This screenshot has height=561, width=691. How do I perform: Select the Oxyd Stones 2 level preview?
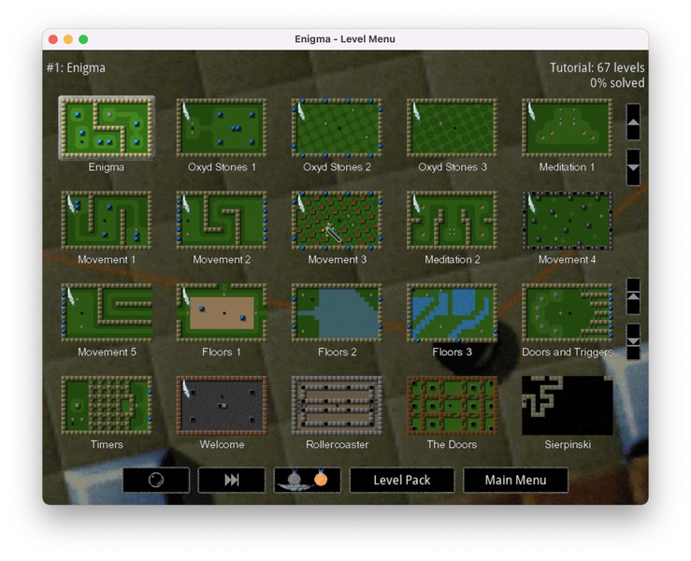(x=338, y=128)
